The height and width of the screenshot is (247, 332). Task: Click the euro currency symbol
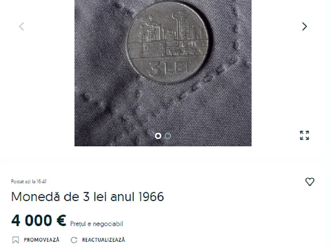(61, 221)
